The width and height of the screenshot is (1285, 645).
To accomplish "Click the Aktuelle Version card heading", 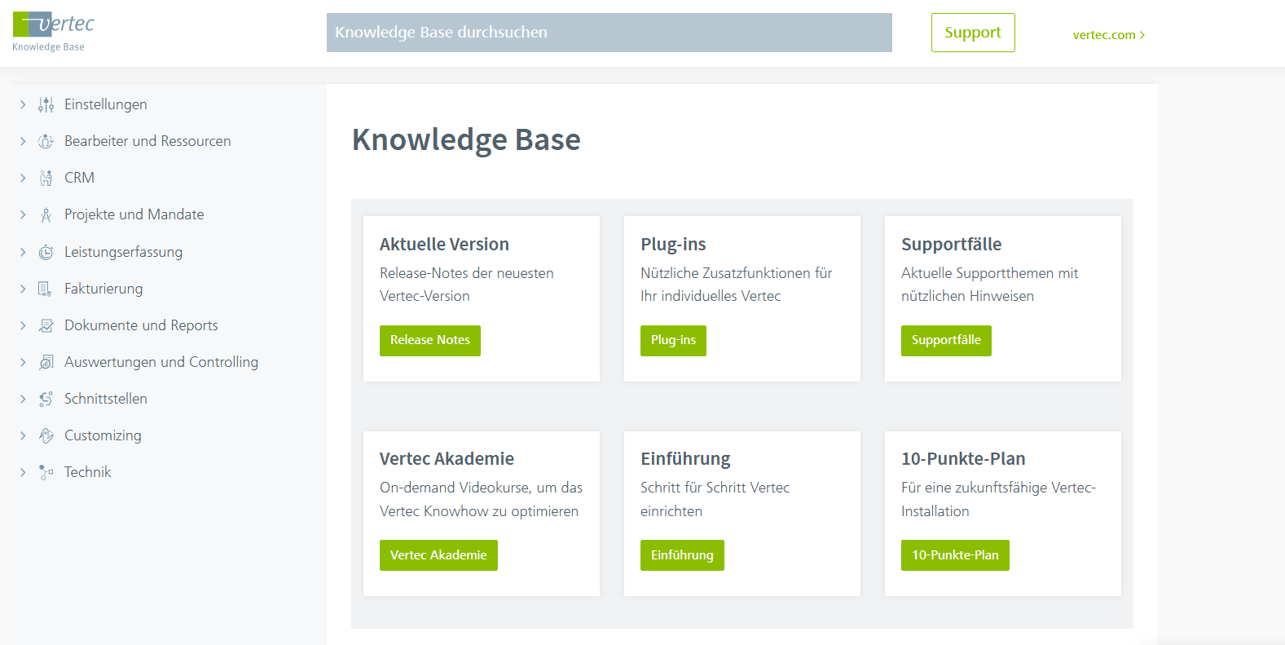I will [444, 244].
